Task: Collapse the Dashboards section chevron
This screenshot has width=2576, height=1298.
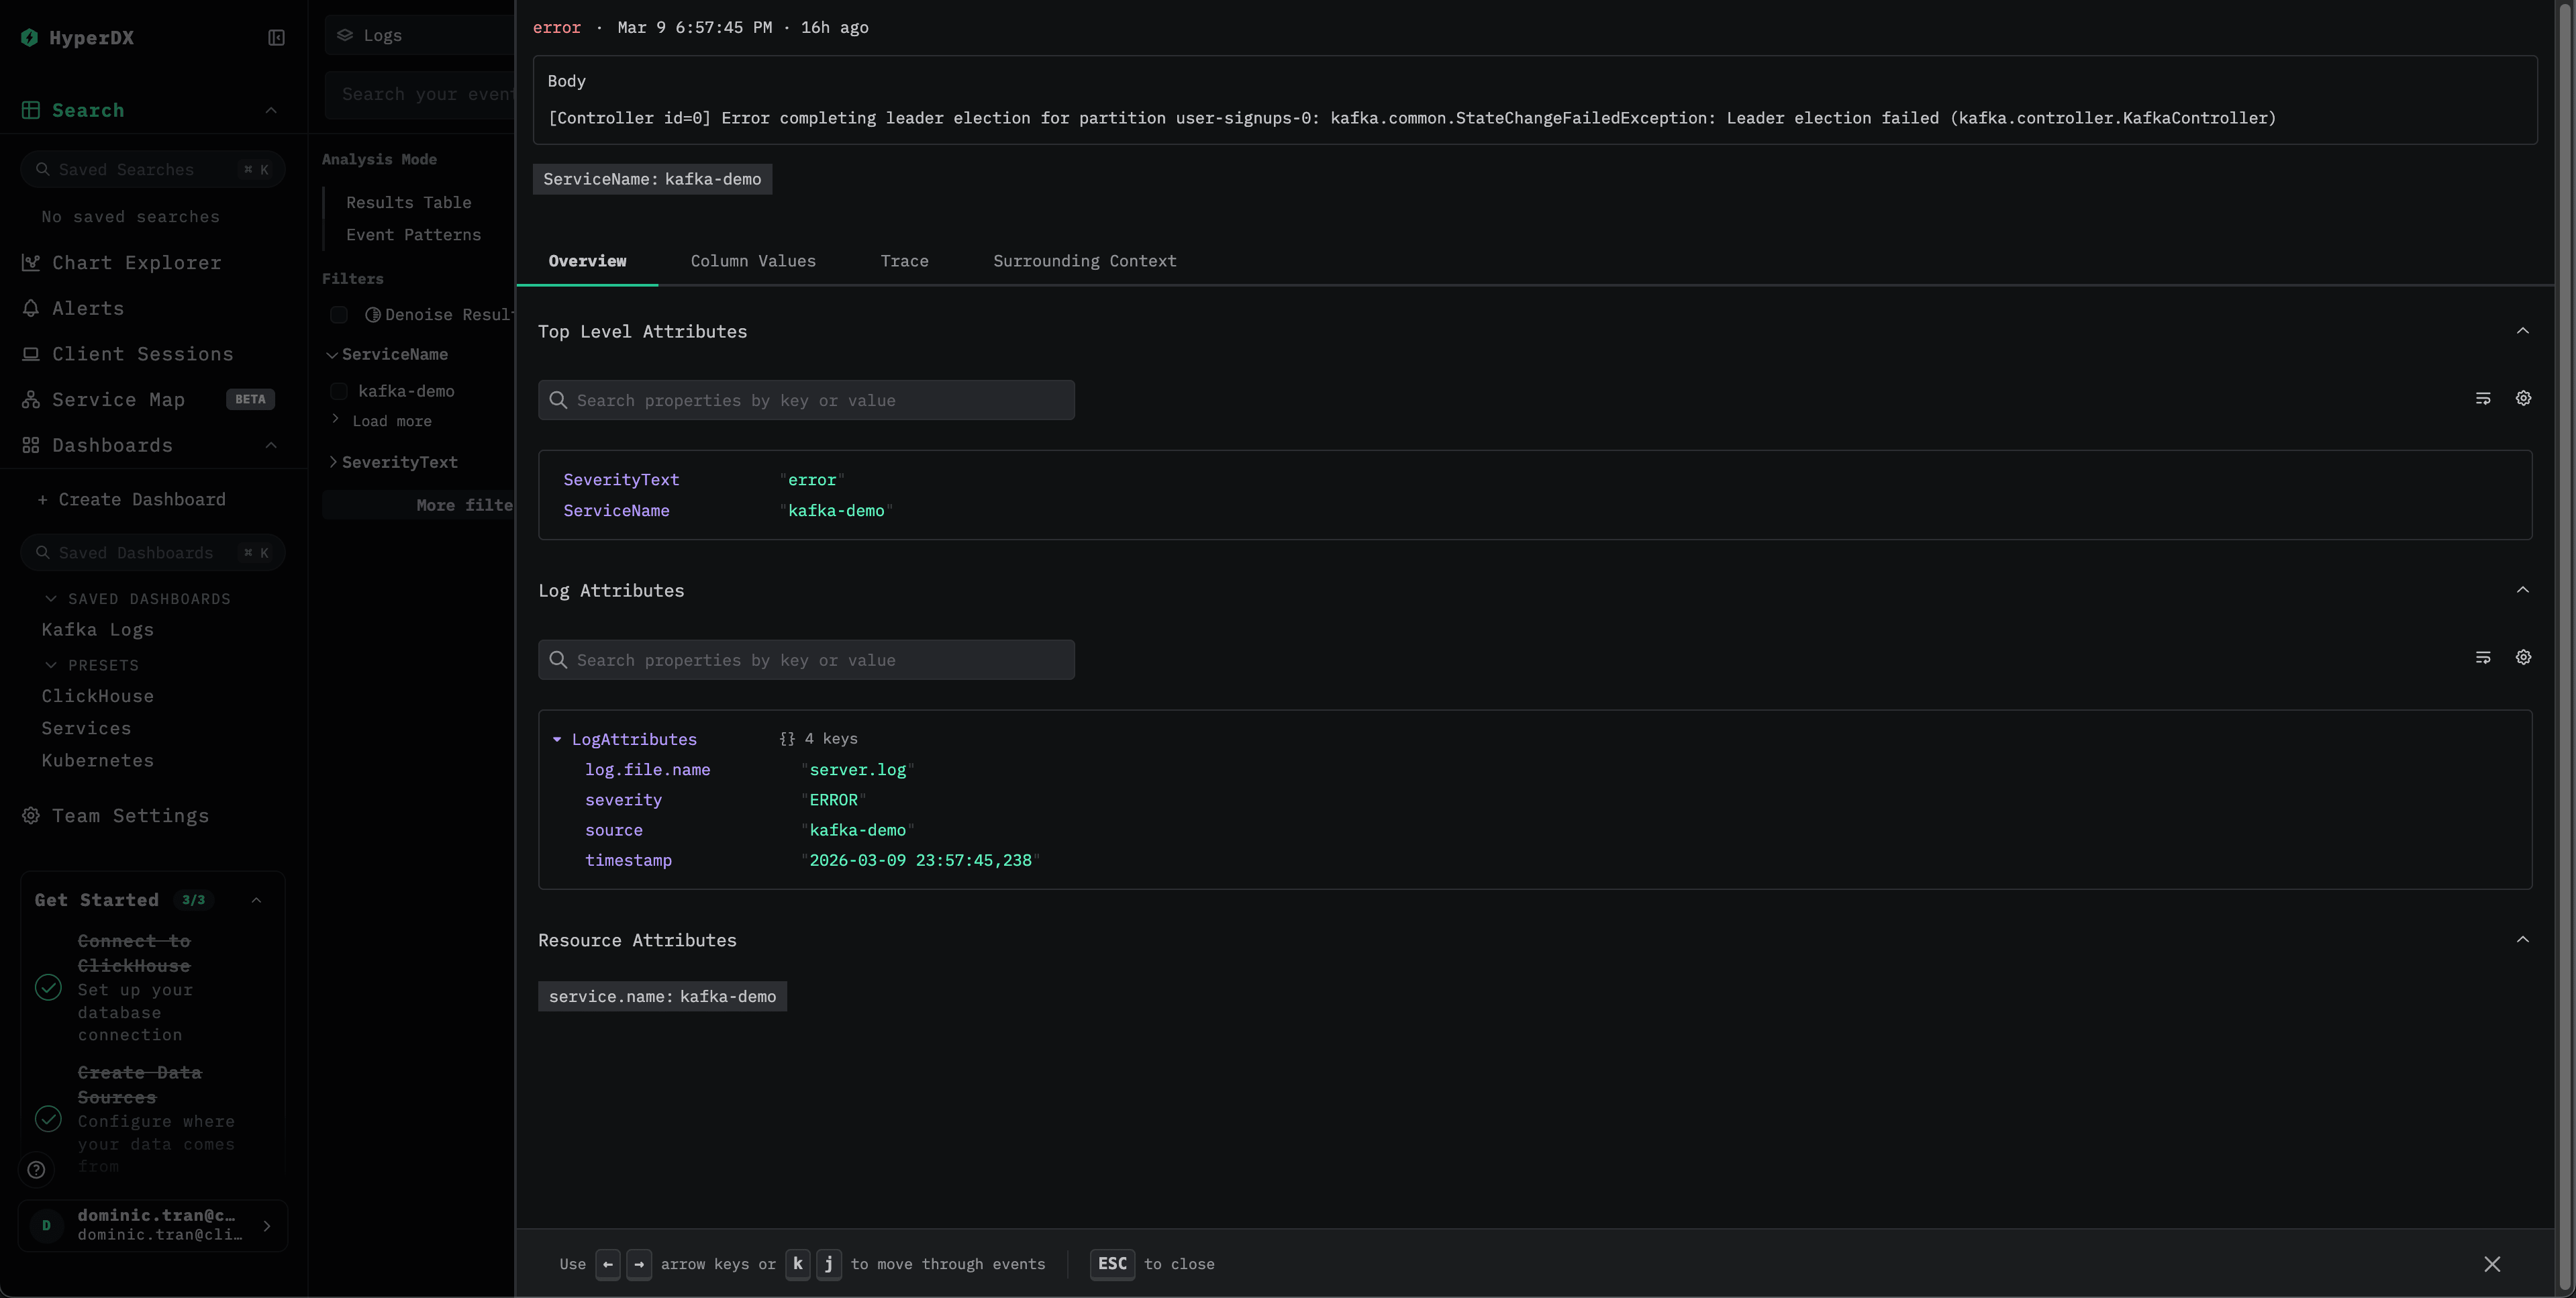Action: [x=271, y=445]
